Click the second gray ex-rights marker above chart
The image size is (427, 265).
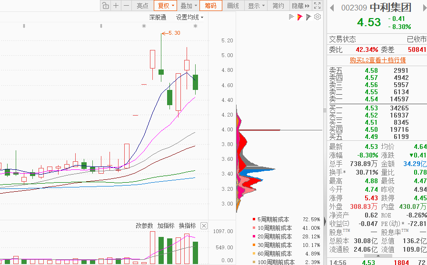tap(101, 26)
